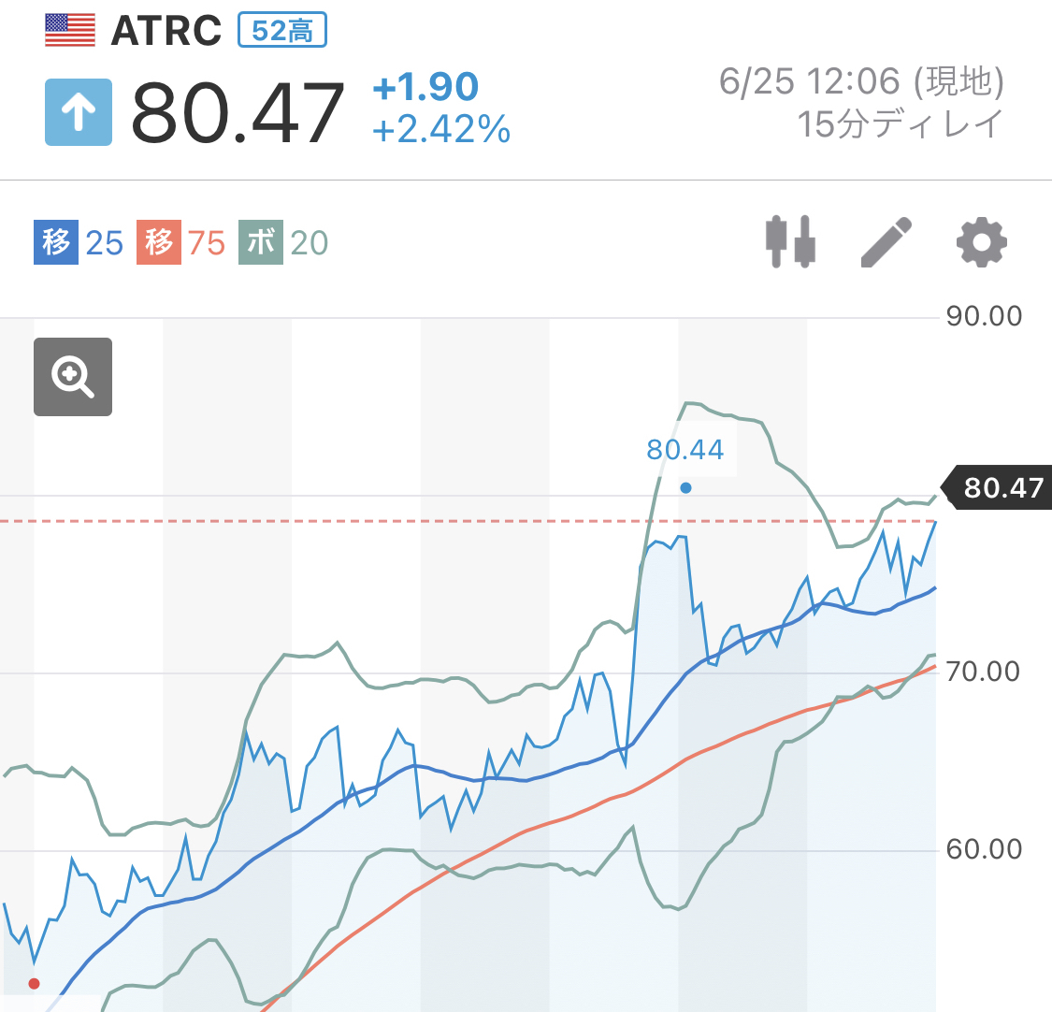1052x1012 pixels.
Task: Click the 70.00 axis label
Action: pyautogui.click(x=983, y=672)
